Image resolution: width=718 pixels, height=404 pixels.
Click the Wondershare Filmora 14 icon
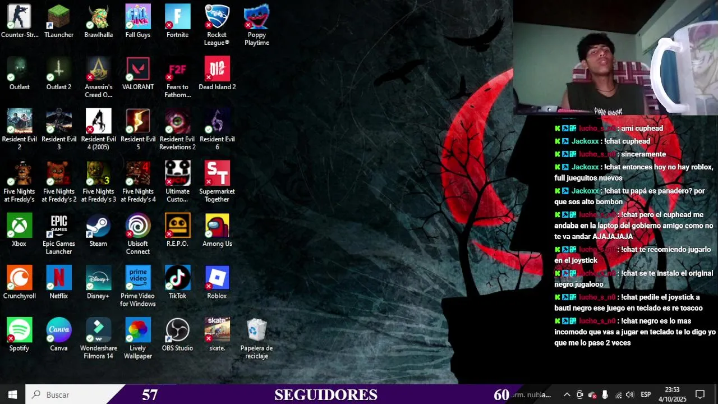tap(98, 338)
